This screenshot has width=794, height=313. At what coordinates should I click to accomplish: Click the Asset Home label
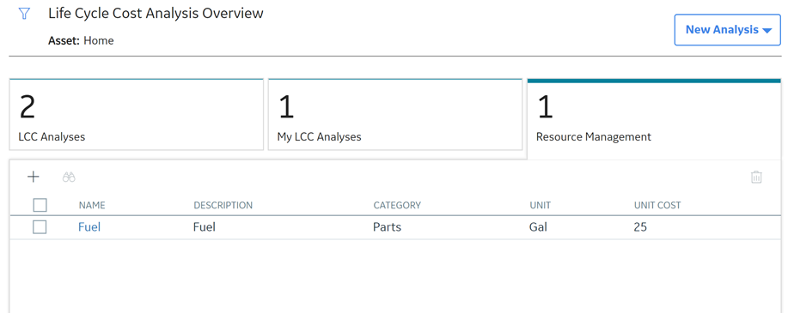click(x=81, y=40)
